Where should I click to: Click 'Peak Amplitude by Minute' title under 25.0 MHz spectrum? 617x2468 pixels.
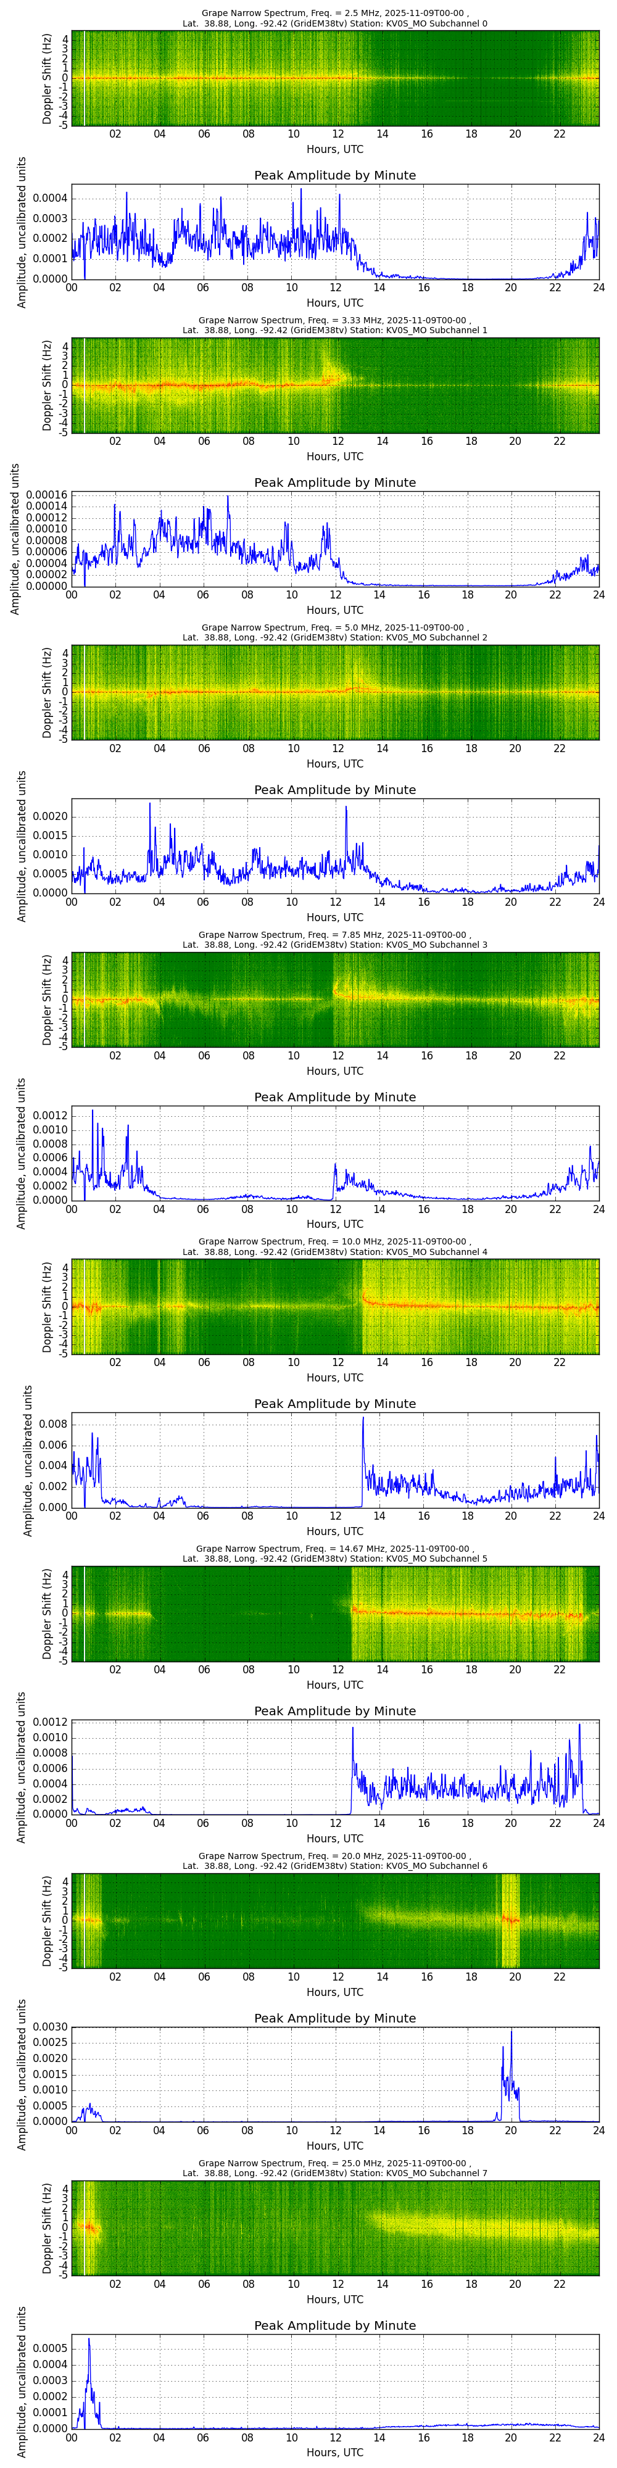pyautogui.click(x=334, y=2327)
